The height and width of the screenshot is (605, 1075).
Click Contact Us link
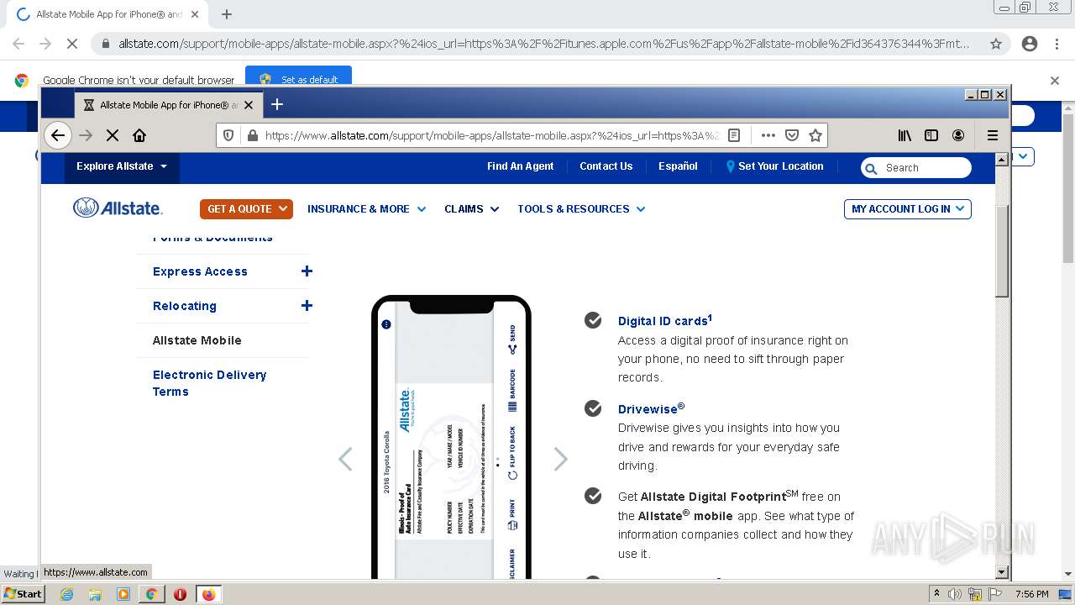coord(606,166)
